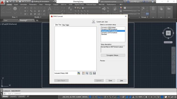Click the Add File icon in DWG Convert
This screenshot has width=177, height=99.
point(79,73)
